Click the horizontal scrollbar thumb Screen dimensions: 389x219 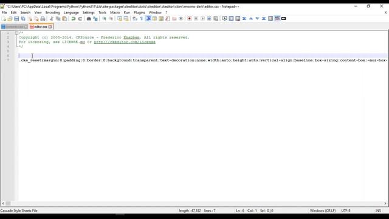[x=8, y=203]
